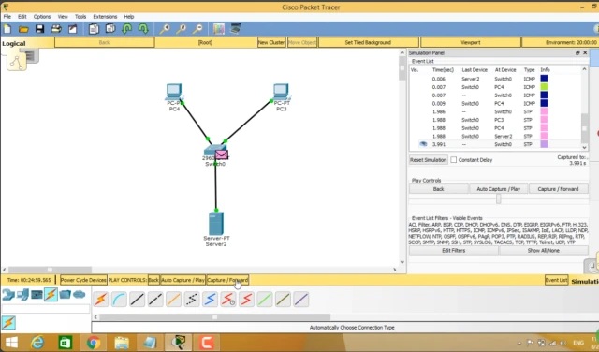Click the pink PDU envelope on Switch0
599x352 pixels.
pos(222,154)
